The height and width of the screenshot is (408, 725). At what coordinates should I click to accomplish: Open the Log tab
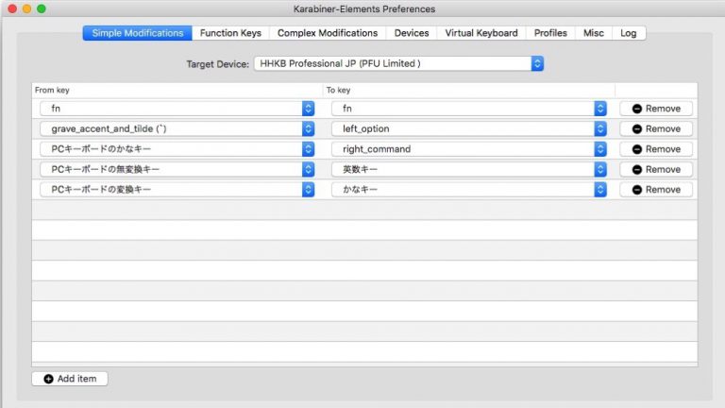(629, 33)
